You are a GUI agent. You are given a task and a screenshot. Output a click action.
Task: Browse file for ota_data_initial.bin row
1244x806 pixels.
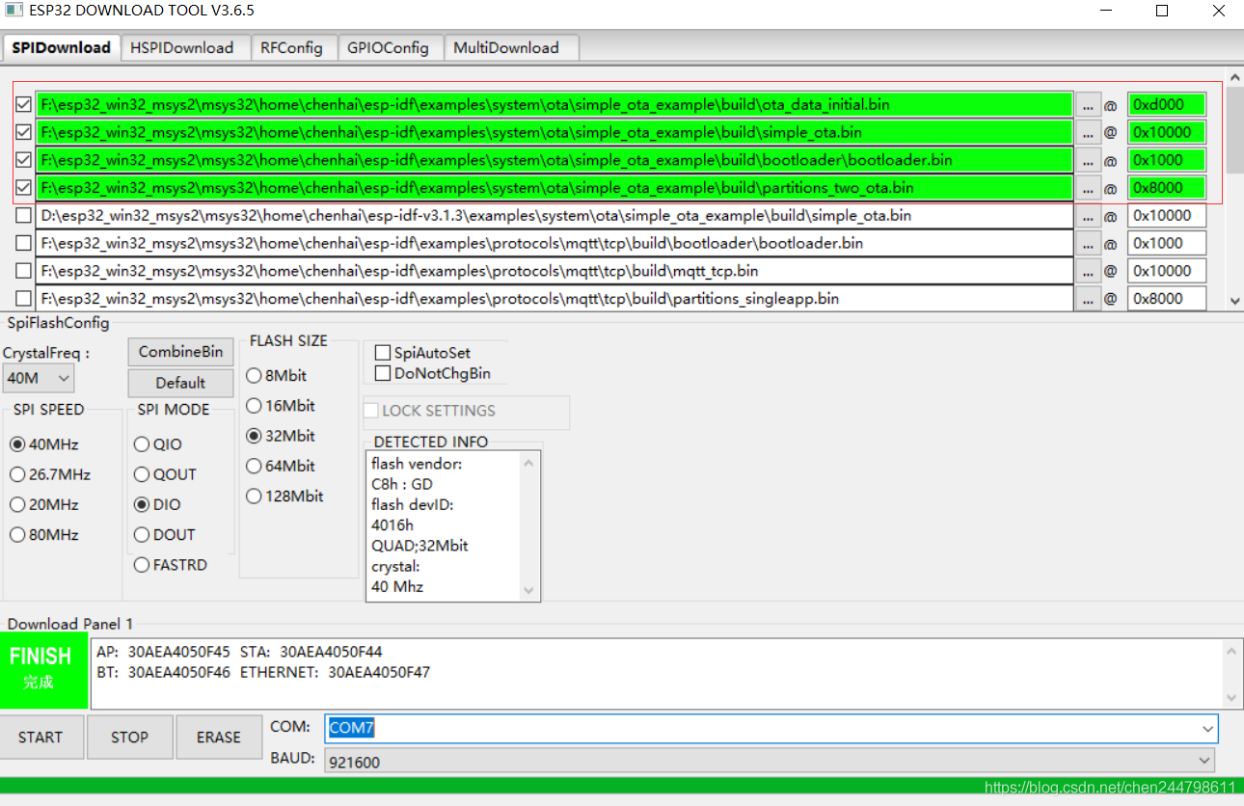tap(1088, 104)
